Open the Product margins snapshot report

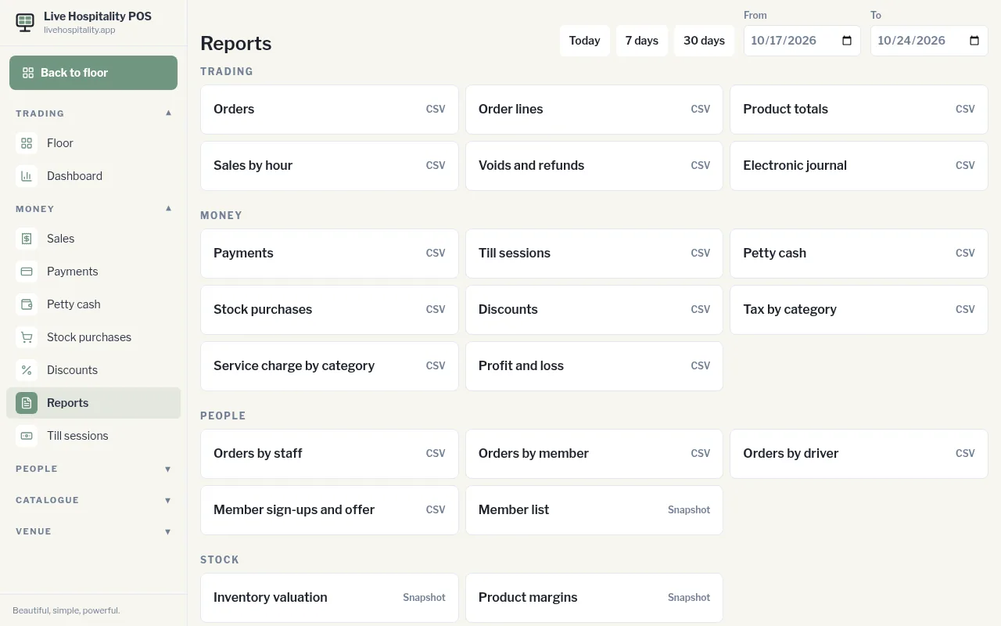[x=594, y=598]
